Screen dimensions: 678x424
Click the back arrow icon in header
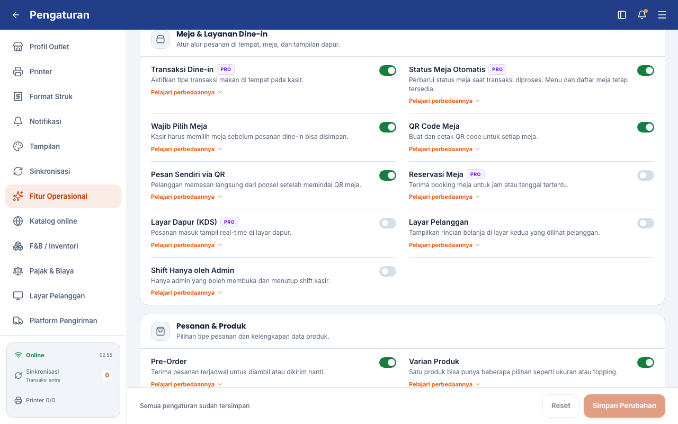coord(16,15)
